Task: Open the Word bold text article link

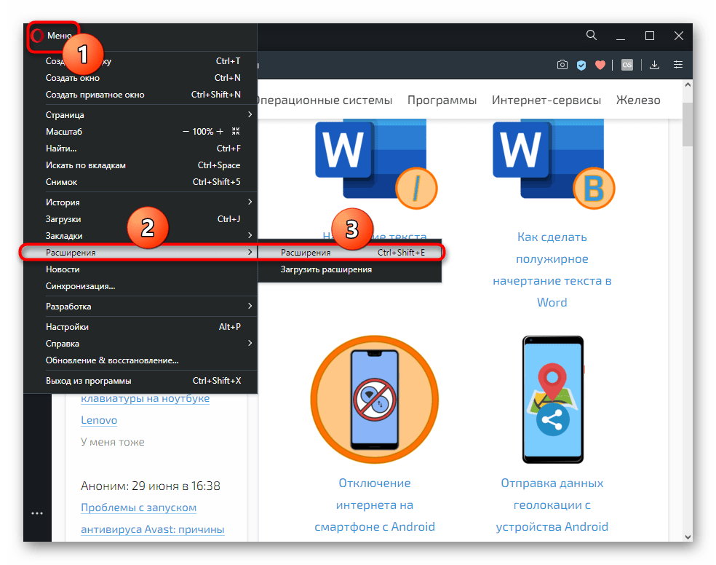Action: click(552, 269)
